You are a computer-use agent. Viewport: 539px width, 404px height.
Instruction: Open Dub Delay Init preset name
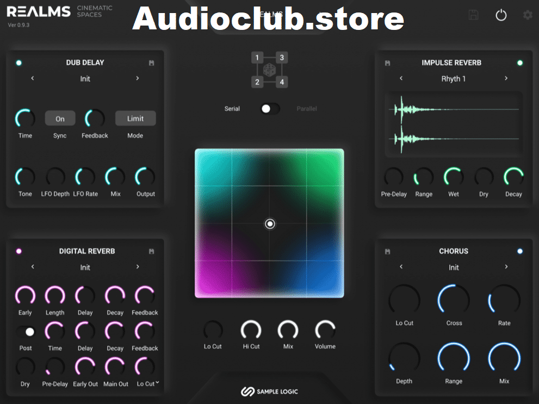[85, 79]
